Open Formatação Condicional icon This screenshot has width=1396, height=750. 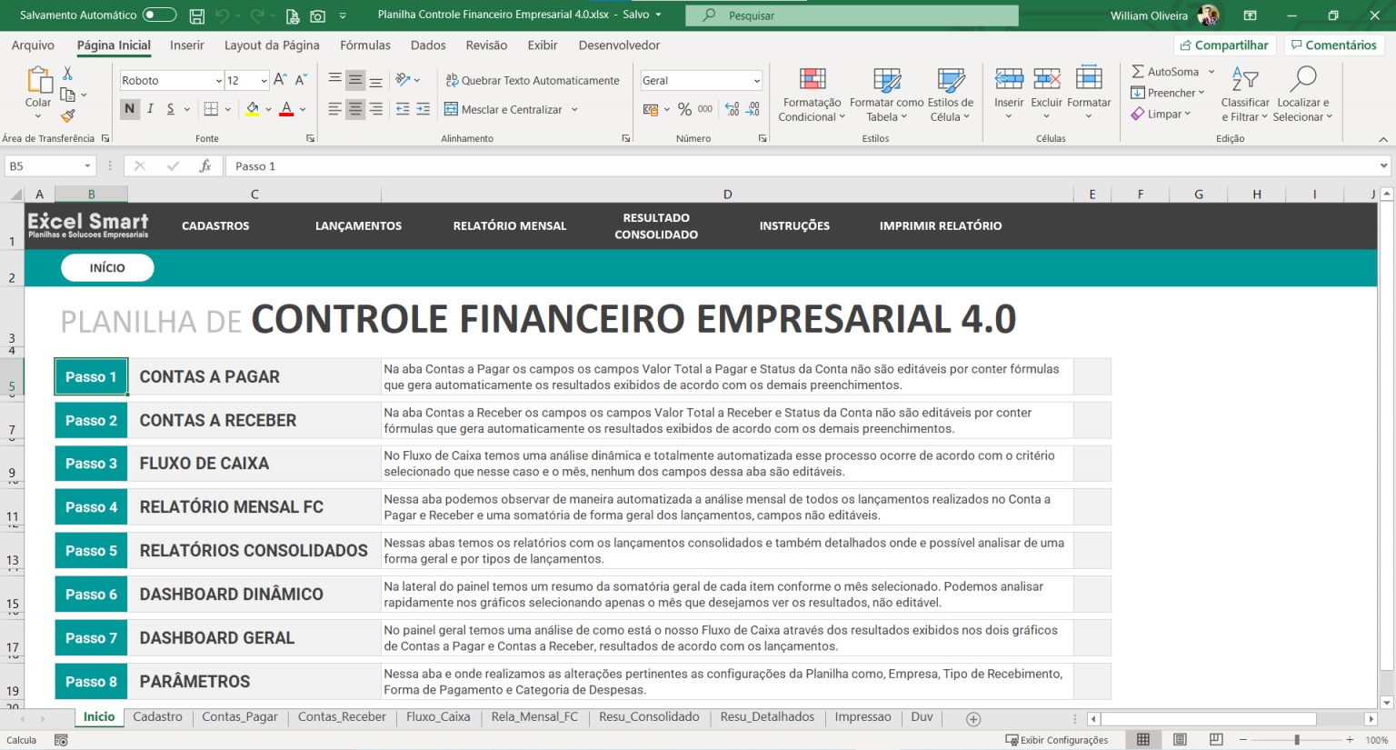click(x=813, y=79)
